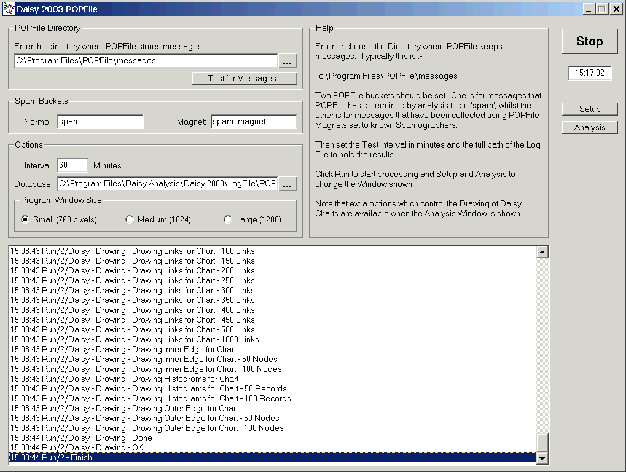Close the Daisy 2003 POPFile window

click(615, 9)
